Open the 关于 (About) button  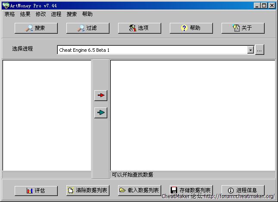point(243,28)
